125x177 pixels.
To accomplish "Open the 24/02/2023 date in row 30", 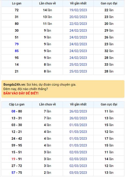I will pos(78,30).
